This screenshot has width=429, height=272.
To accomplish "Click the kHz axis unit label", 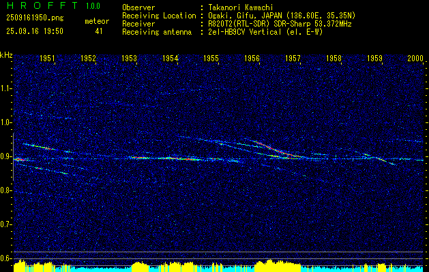I will pos(6,55).
